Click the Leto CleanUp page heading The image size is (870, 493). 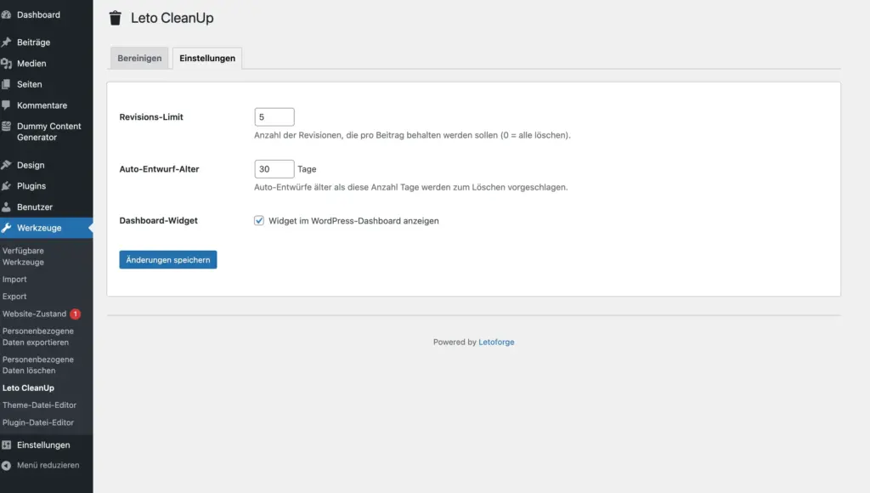pyautogui.click(x=172, y=18)
